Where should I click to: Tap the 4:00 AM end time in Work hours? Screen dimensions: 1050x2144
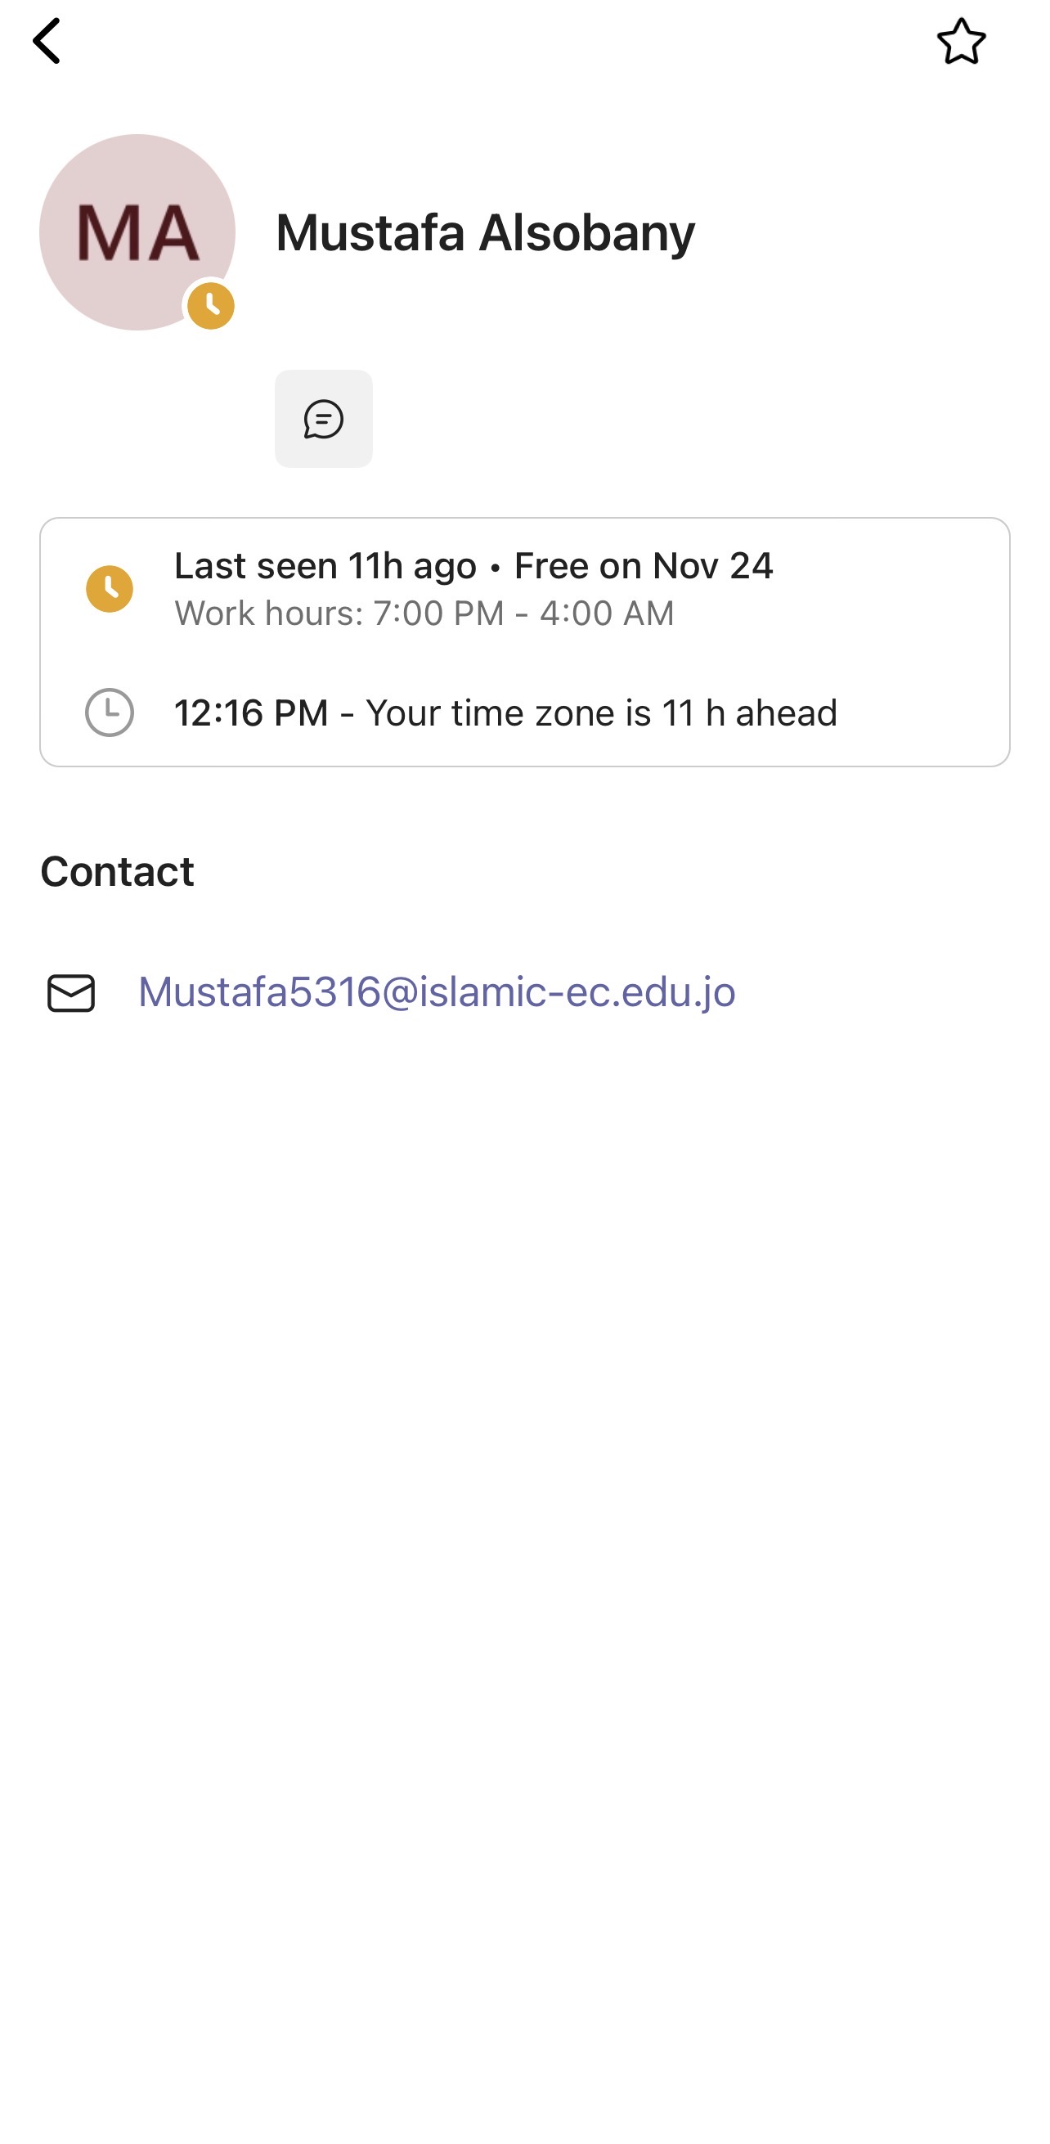coord(607,614)
